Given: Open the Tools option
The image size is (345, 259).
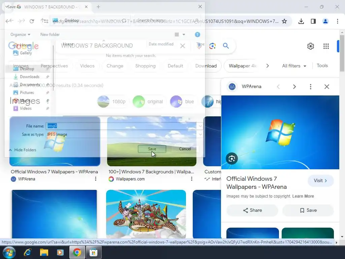Looking at the screenshot, I should [322, 66].
